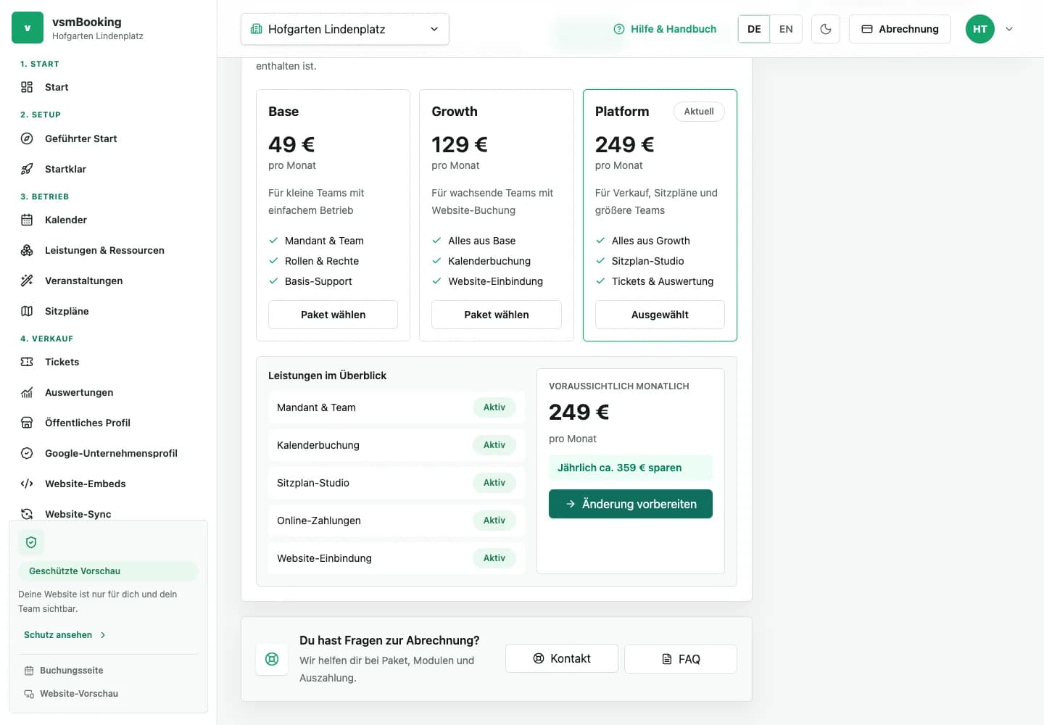1044x725 pixels.
Task: Navigate to Website-Embeds
Action: click(109, 484)
